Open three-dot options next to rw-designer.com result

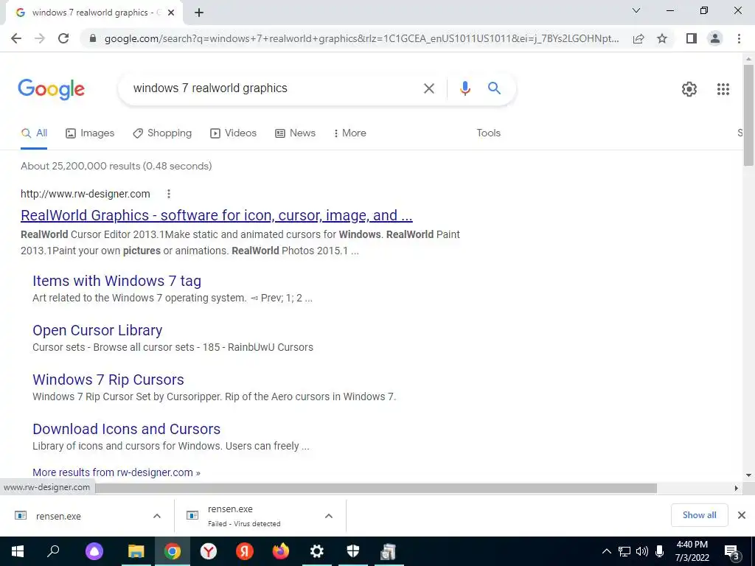click(169, 194)
